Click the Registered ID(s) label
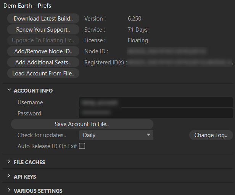This screenshot has height=195, width=235. 106,62
